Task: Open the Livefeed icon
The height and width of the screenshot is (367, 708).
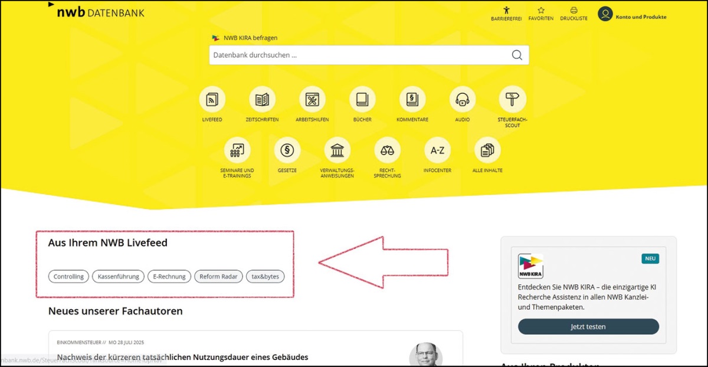Action: [x=212, y=100]
